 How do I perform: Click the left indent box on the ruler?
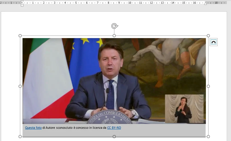tap(22, 5)
